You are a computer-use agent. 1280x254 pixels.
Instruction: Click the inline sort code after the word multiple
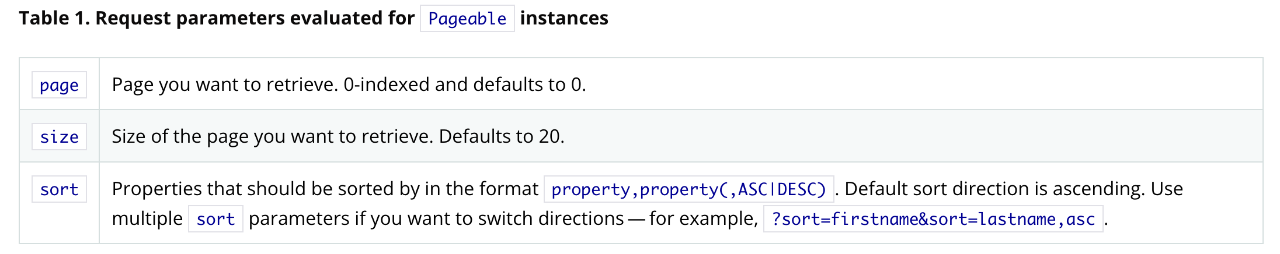tap(215, 219)
